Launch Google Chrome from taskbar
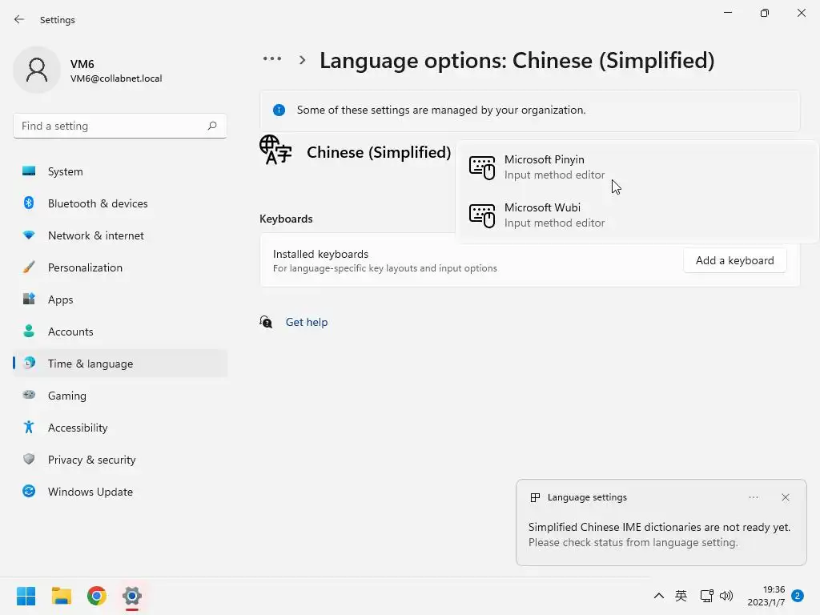820x615 pixels. pyautogui.click(x=97, y=596)
